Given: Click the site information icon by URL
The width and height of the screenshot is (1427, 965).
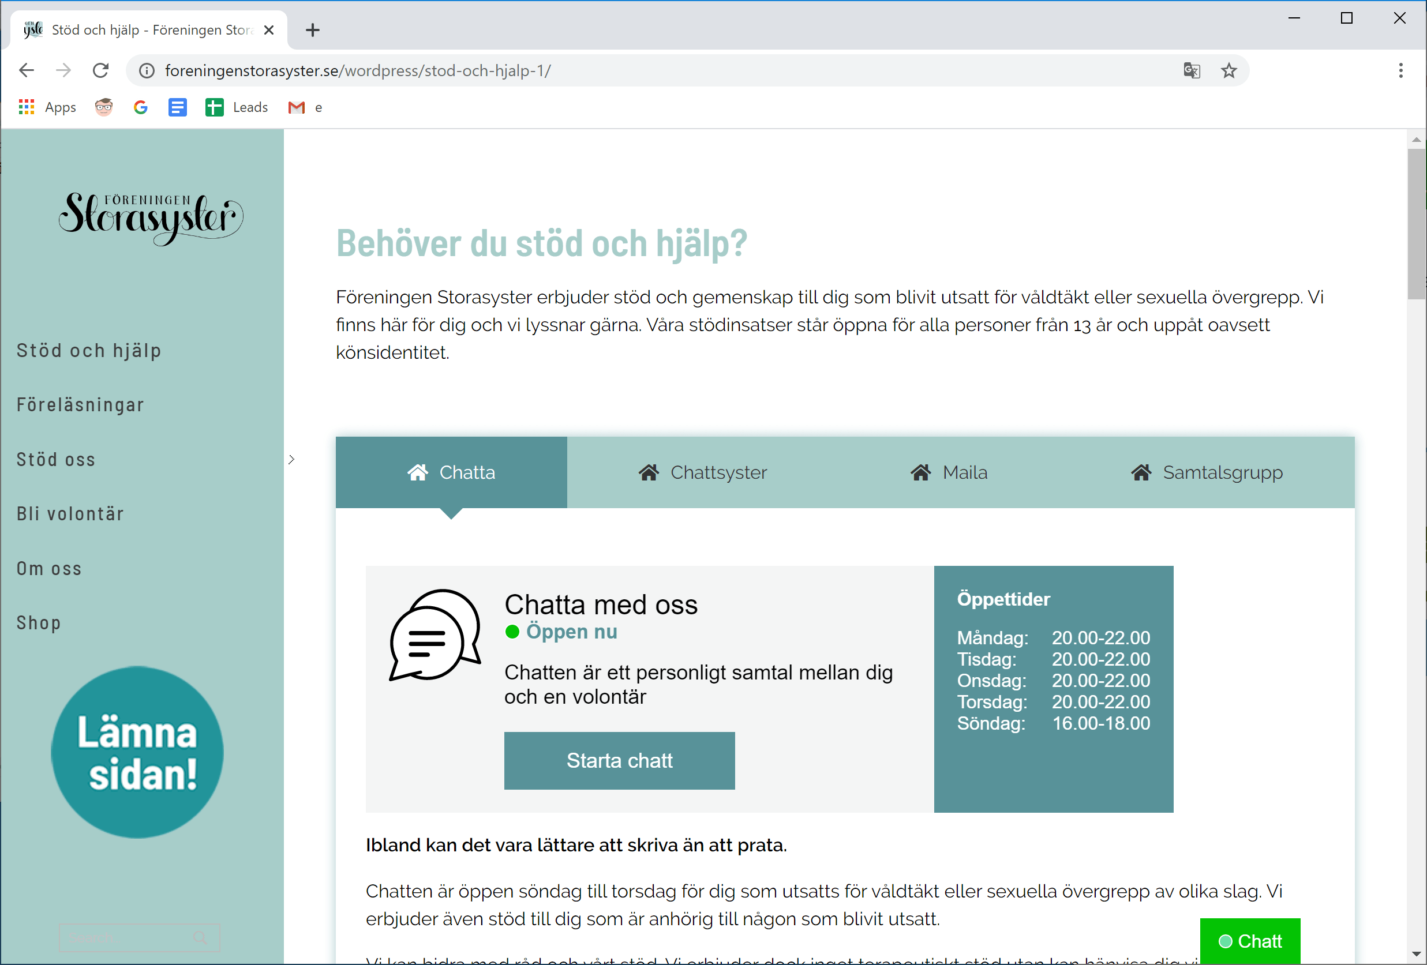Looking at the screenshot, I should (147, 70).
